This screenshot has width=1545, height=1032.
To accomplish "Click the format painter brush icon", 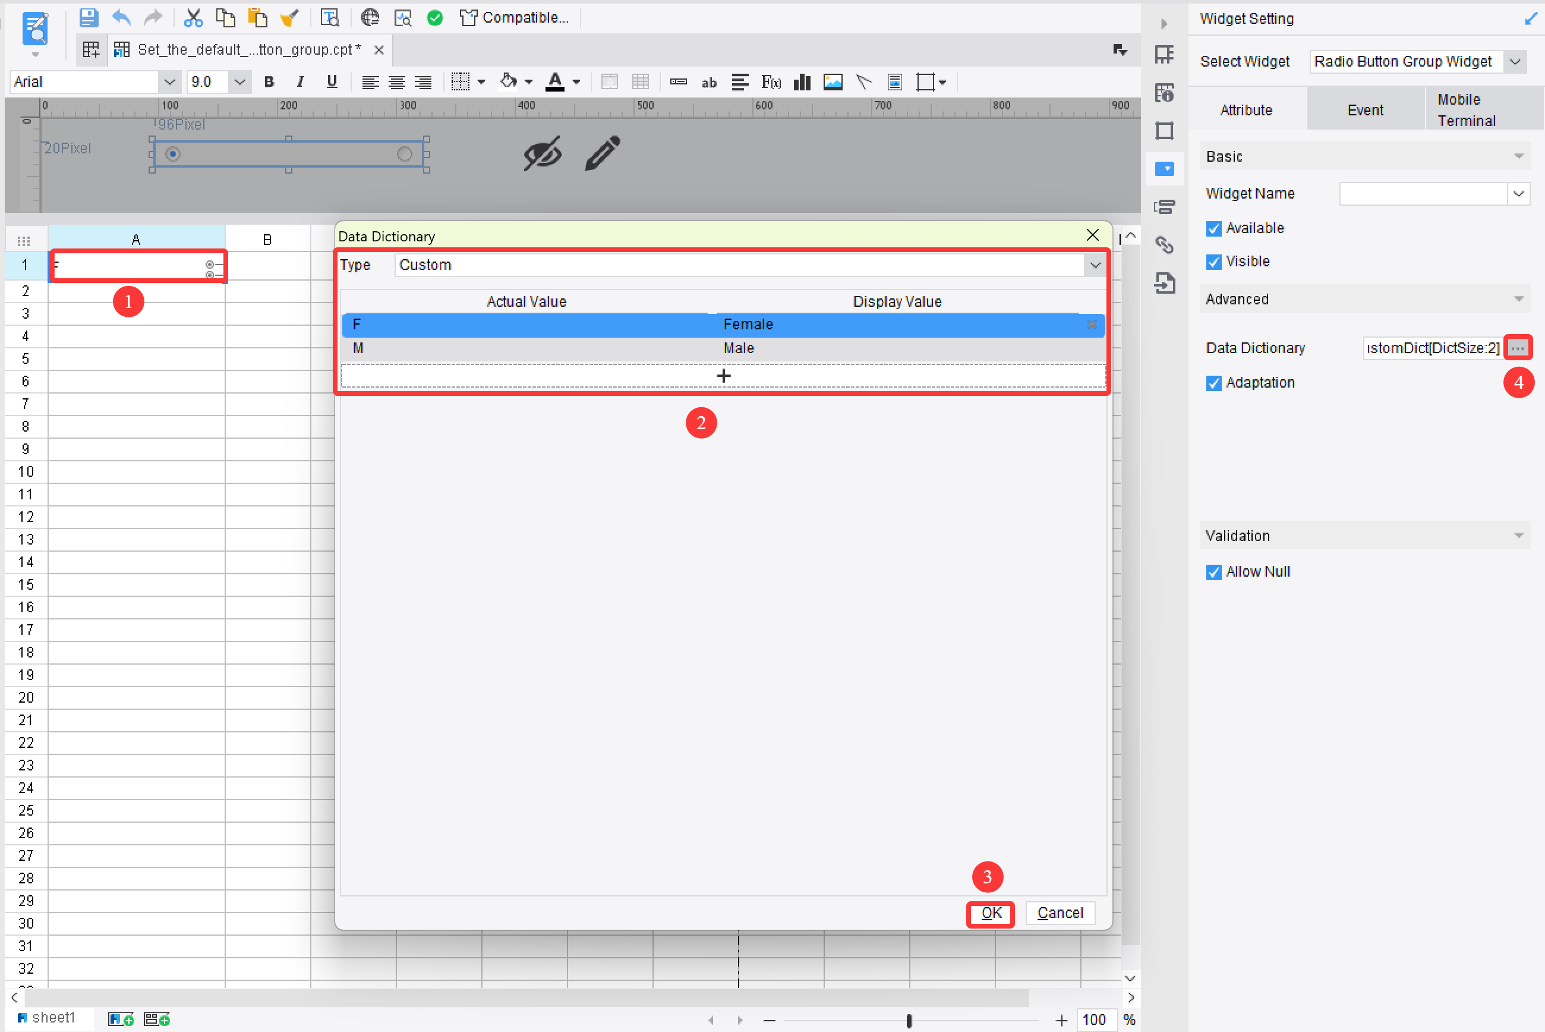I will click(289, 18).
